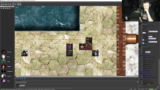Click the right arrow icon in Selection panel
The width and height of the screenshot is (160, 90).
point(22,78)
